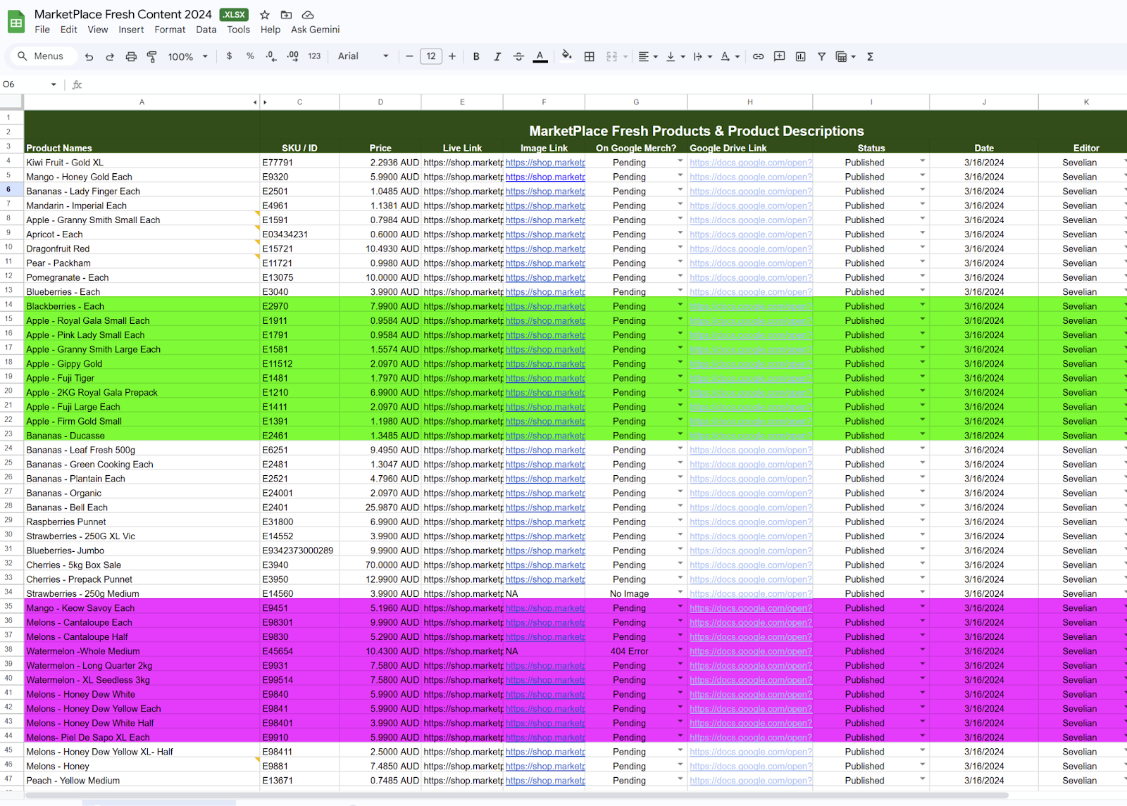Create a filter with funnel icon
The height and width of the screenshot is (806, 1127).
tap(821, 56)
